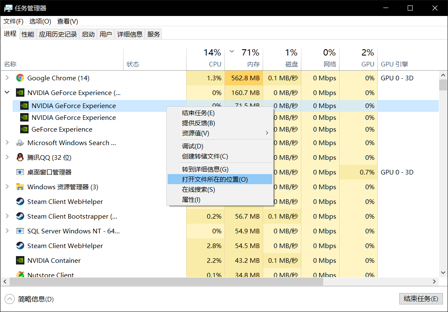Switch to the 应用历史记录 tab
448x312 pixels.
tap(58, 34)
